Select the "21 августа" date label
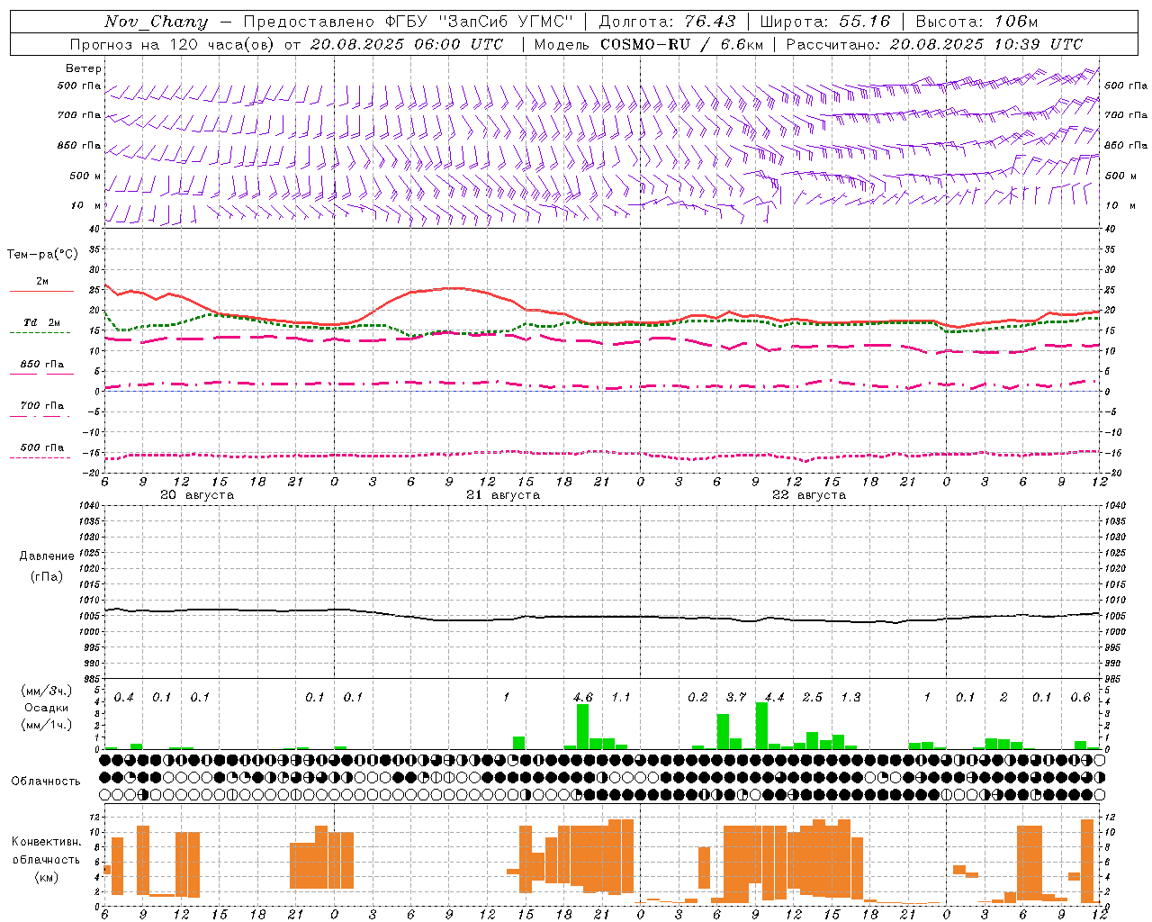1152x922 pixels. pyautogui.click(x=503, y=495)
